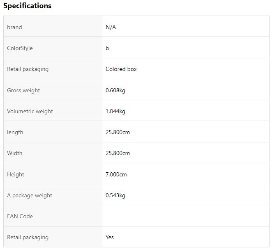Select the Width label cell
The width and height of the screenshot is (272, 249).
pos(53,153)
